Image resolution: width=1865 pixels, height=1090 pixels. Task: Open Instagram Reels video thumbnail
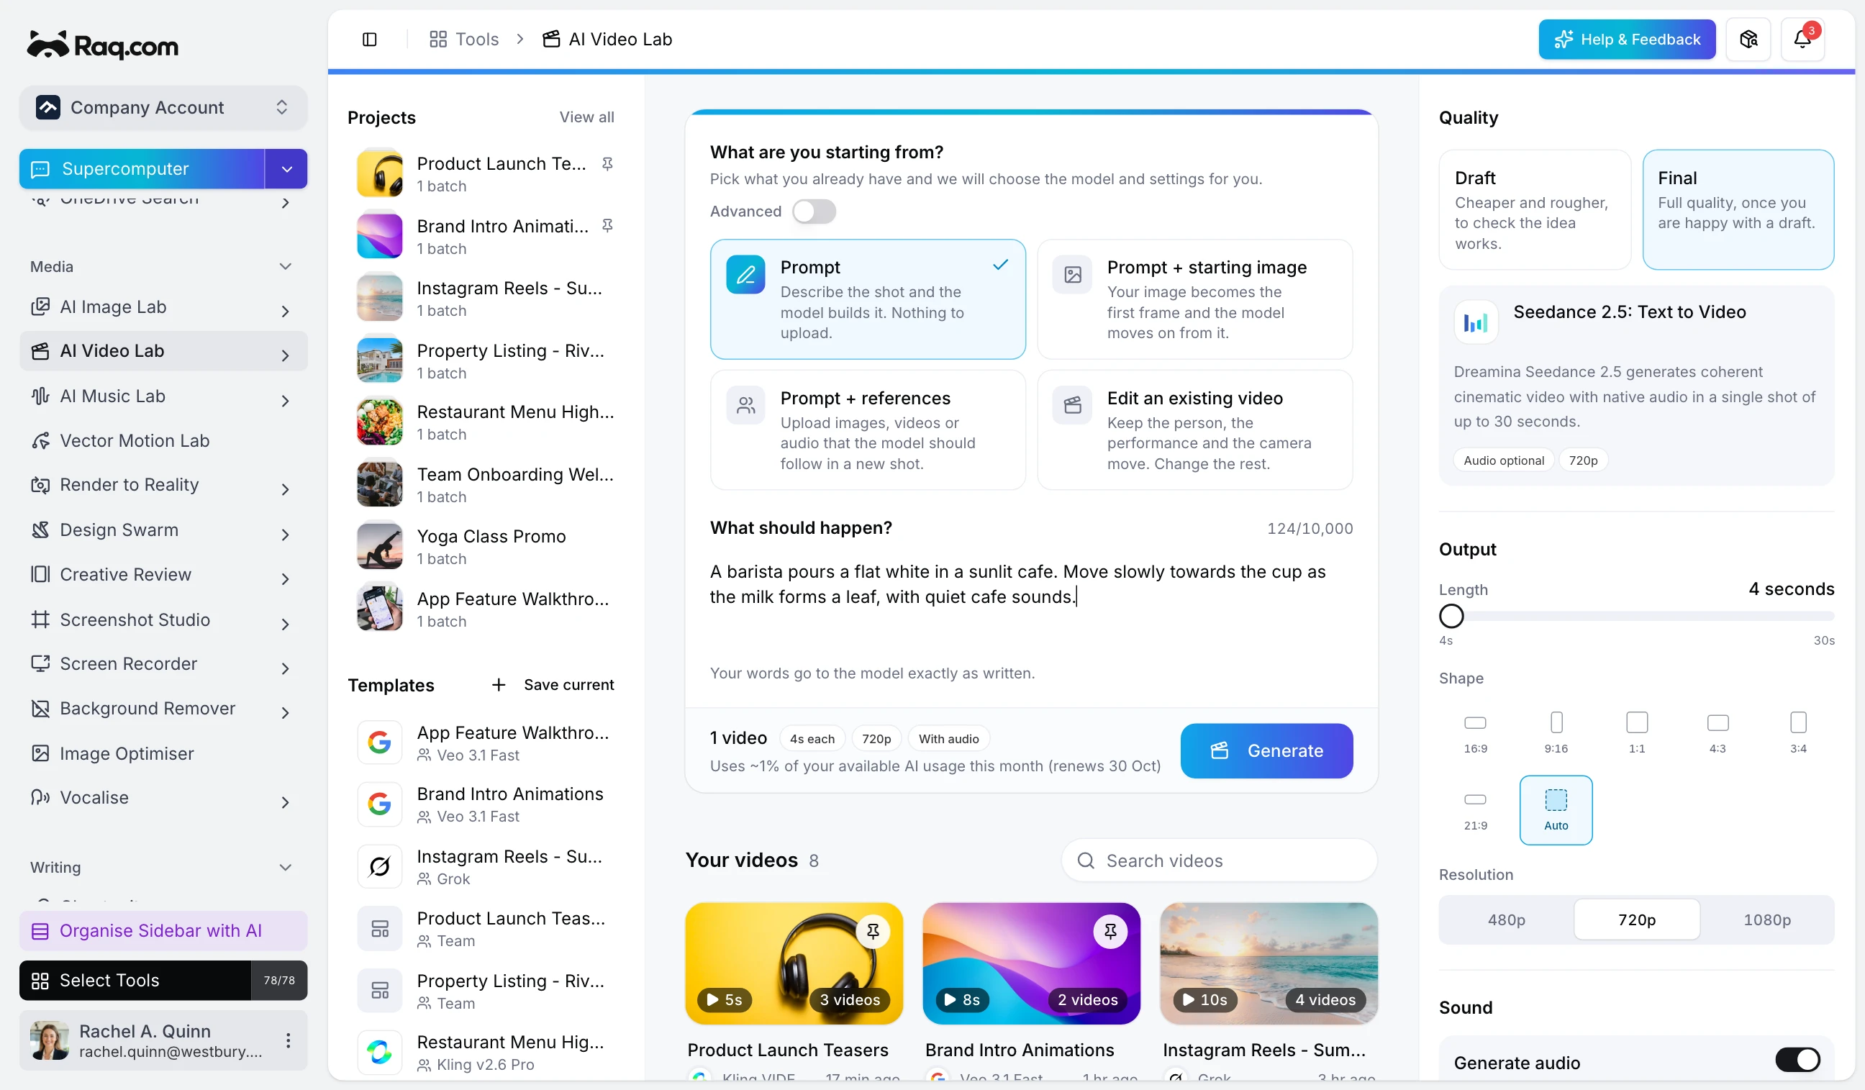[x=1269, y=963]
